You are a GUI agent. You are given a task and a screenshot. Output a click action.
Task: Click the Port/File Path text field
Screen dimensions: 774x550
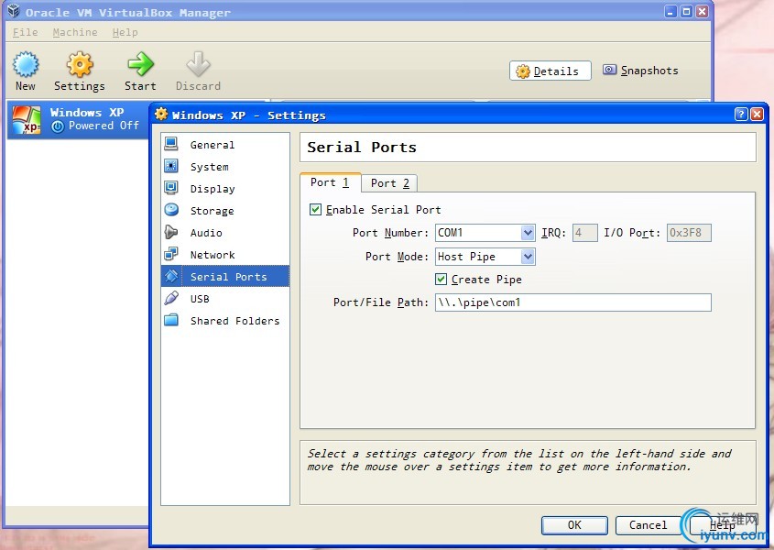tap(572, 302)
